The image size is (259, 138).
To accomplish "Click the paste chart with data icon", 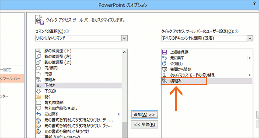I will 38,120.
